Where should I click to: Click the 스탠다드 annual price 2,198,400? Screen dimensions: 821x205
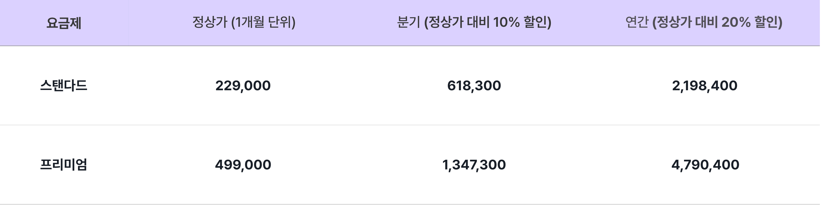pyautogui.click(x=705, y=85)
